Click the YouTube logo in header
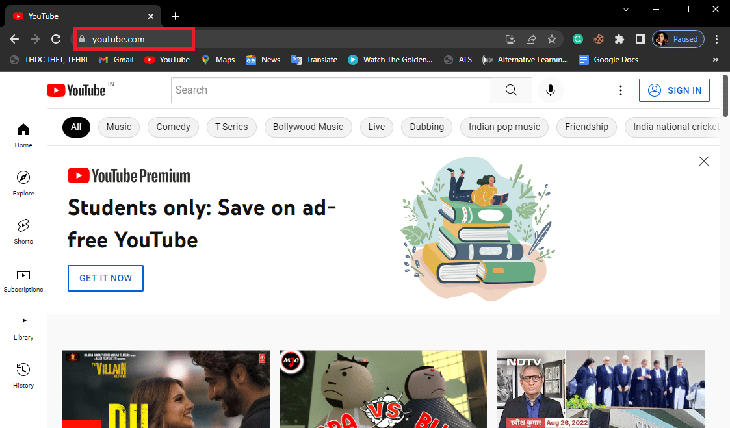730x428 pixels. [x=76, y=90]
